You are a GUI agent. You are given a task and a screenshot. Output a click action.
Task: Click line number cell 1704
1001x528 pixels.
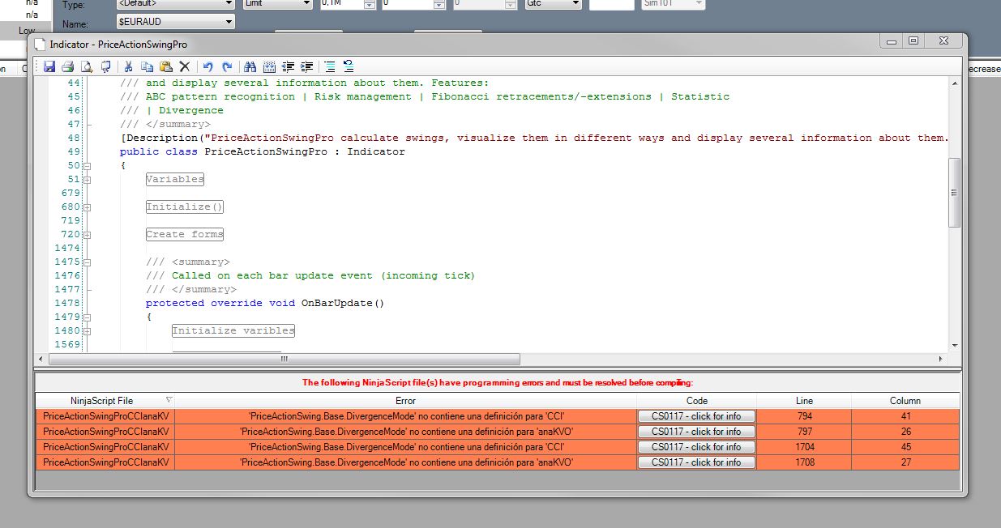(x=804, y=447)
